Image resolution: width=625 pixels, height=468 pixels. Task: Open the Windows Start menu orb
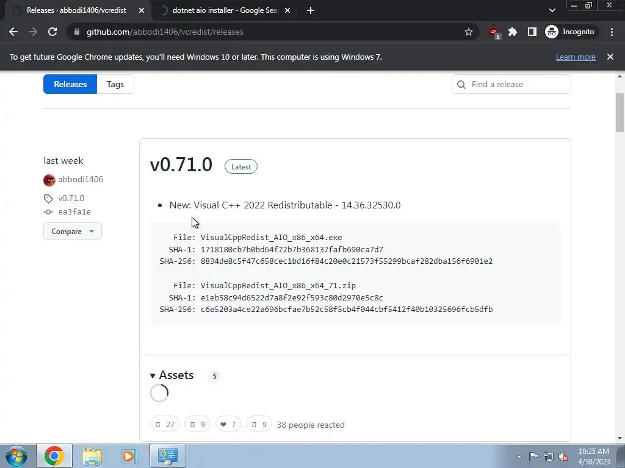coord(16,456)
